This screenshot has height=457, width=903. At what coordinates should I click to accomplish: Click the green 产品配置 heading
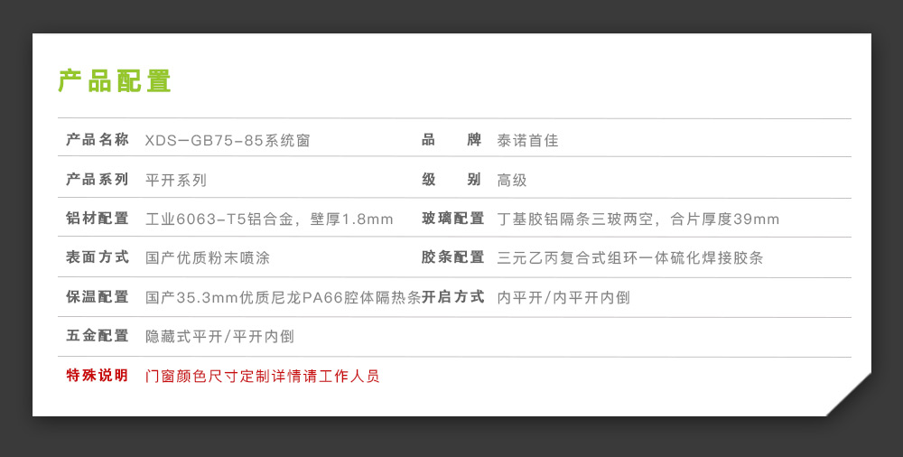[115, 80]
